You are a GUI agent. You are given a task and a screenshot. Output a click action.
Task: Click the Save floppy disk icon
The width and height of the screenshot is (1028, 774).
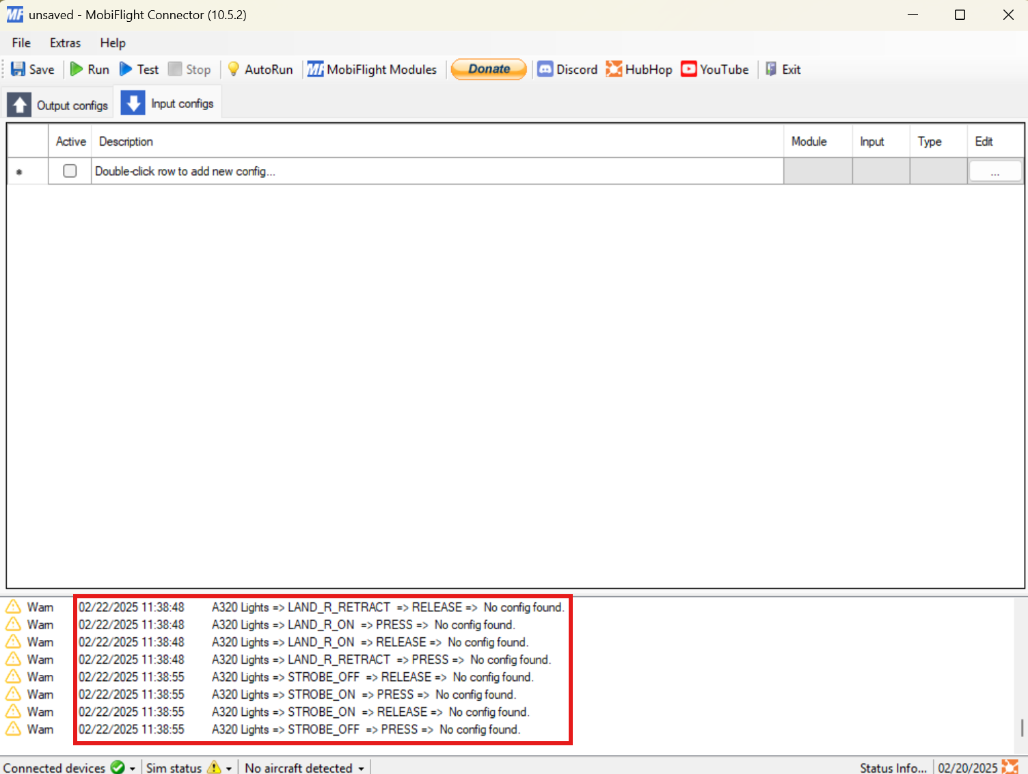coord(18,69)
